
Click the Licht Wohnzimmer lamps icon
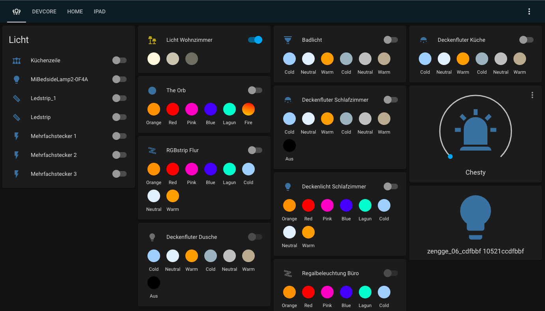(152, 40)
